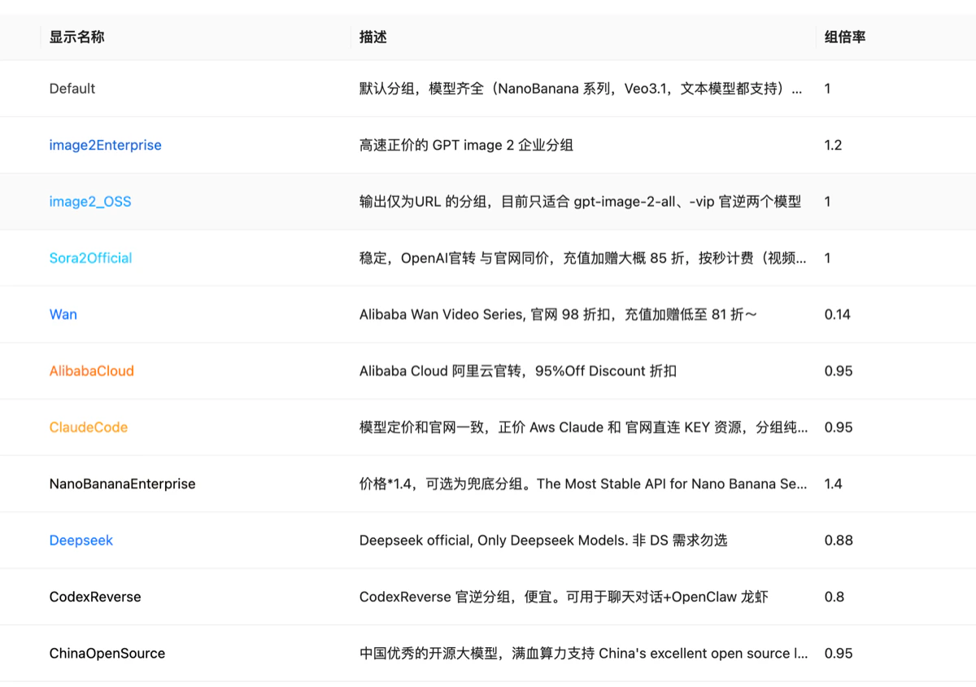Click the description starting 中国优秀的开源大模型
This screenshot has height=687, width=976.
[583, 653]
